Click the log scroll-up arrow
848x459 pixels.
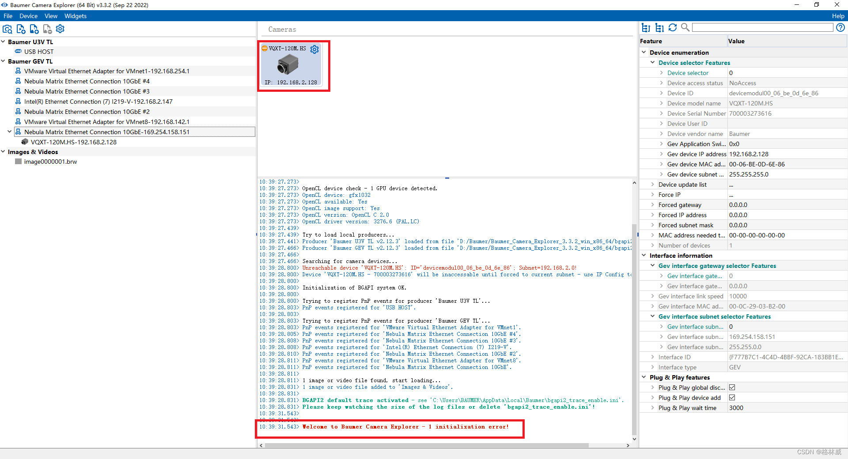(x=634, y=183)
